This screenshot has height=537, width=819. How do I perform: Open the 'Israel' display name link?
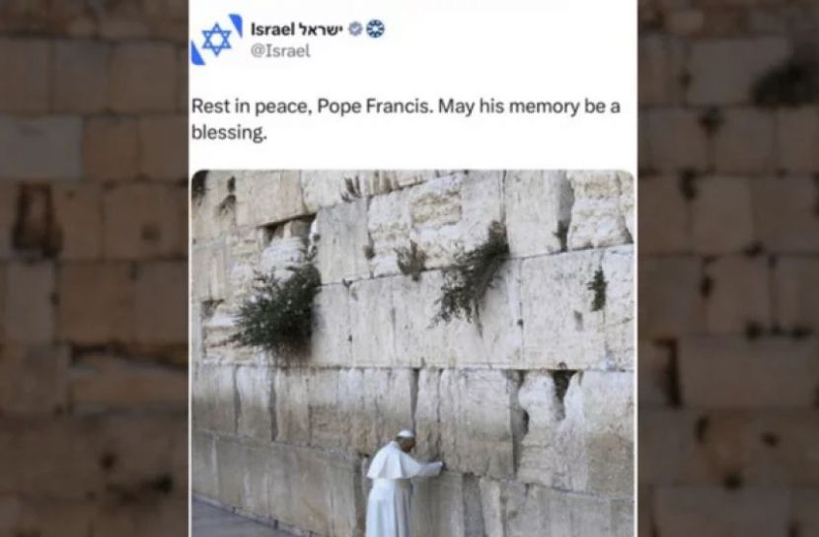click(x=272, y=30)
